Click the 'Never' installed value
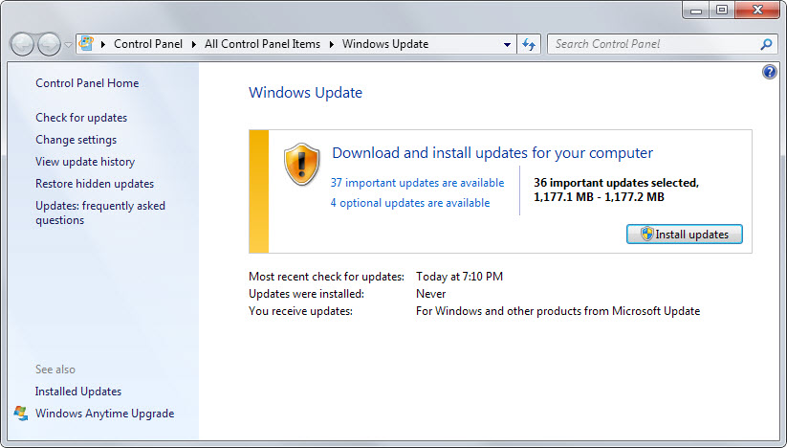 click(430, 294)
